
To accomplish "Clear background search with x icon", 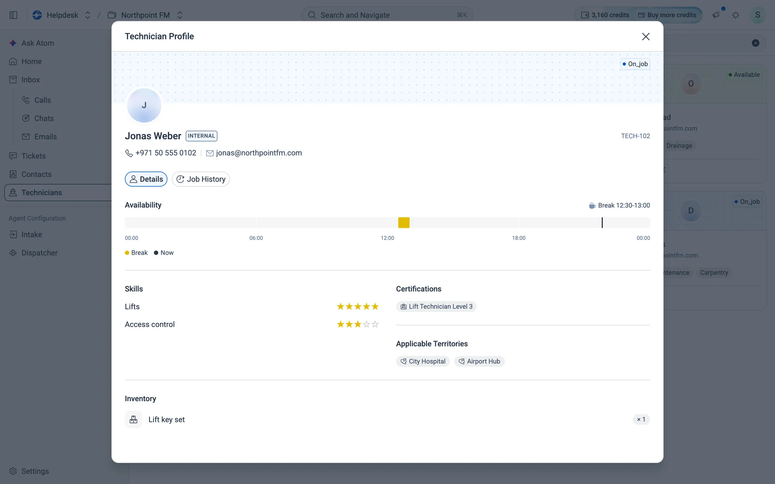I will pos(756,43).
